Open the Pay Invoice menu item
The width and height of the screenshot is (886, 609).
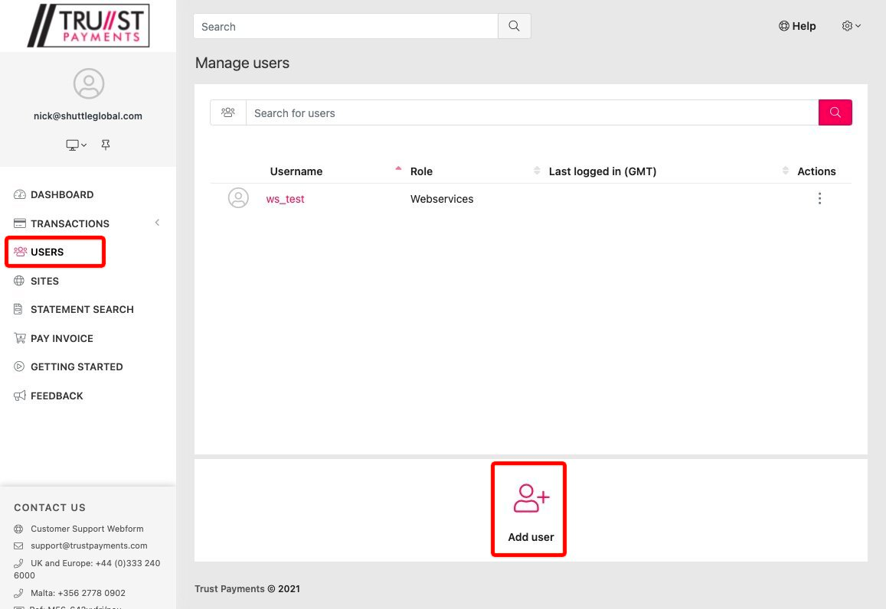[61, 339]
